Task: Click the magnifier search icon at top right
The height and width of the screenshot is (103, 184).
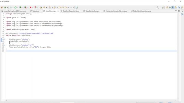Action: 158,7
